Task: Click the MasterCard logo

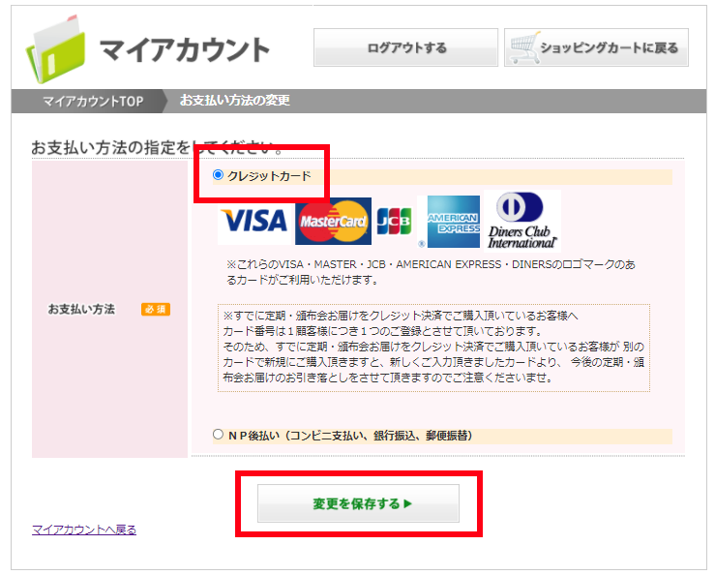Action: point(333,222)
